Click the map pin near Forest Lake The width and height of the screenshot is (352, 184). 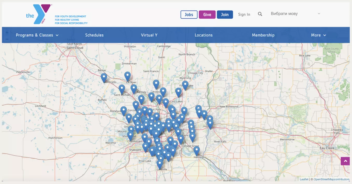coord(185,85)
